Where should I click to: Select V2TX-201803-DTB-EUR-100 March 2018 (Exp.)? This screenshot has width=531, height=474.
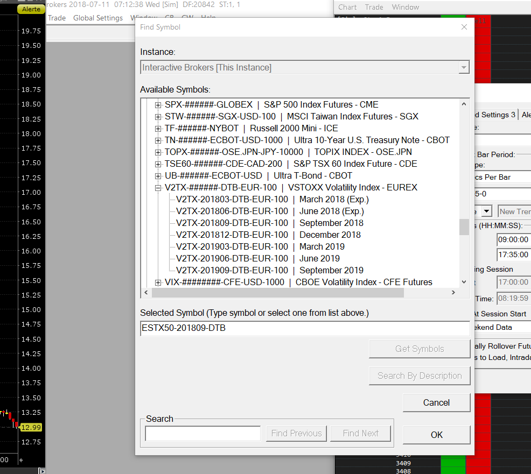click(273, 199)
